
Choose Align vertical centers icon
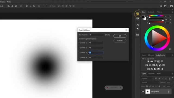click(30, 6)
